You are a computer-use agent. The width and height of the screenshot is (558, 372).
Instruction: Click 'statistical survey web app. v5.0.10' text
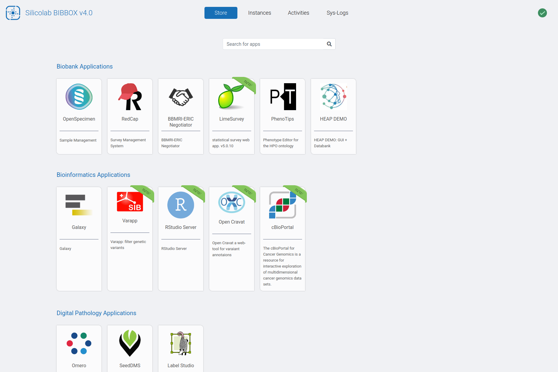(231, 143)
